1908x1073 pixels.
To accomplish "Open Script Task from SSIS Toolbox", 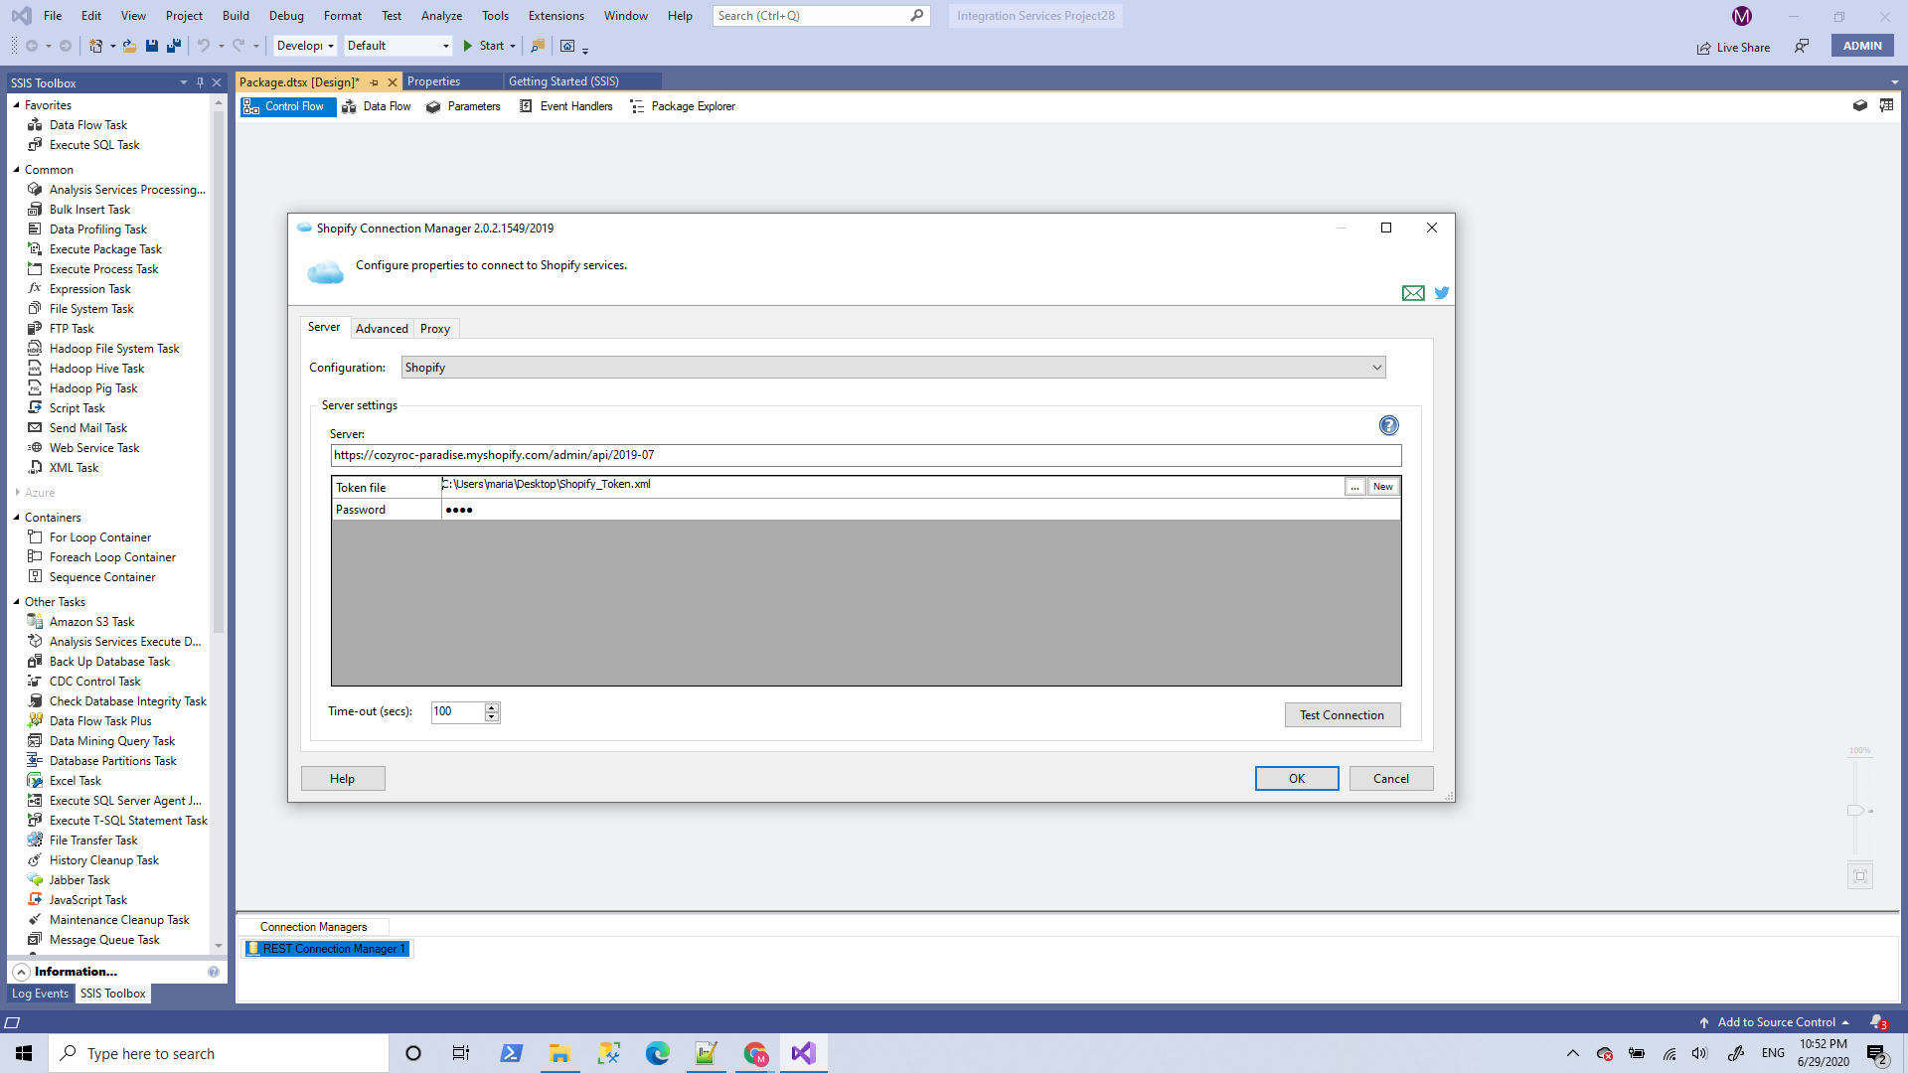I will (77, 408).
